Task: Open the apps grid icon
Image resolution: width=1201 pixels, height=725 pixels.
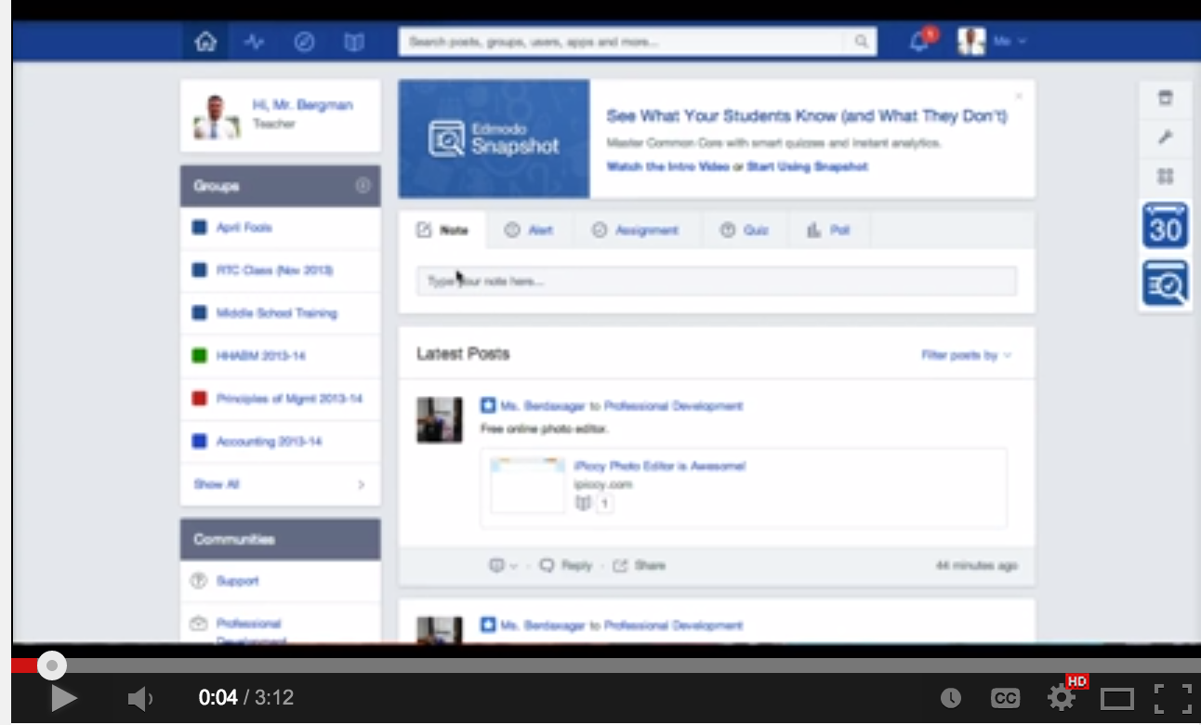Action: 1165,177
